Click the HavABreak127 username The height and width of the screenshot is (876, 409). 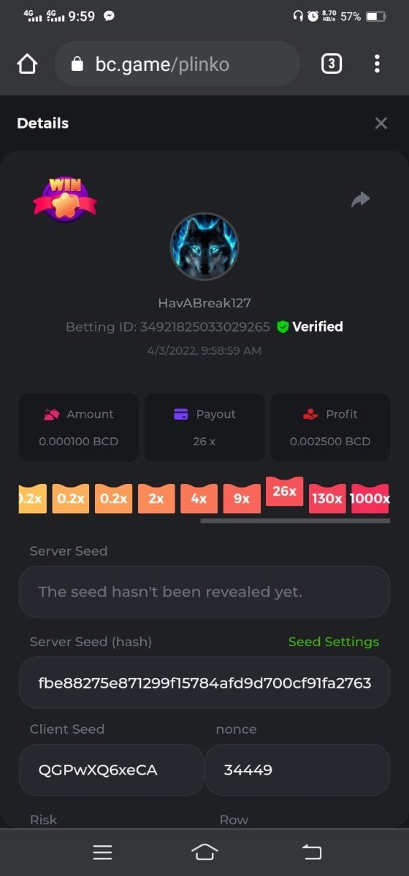click(x=204, y=303)
